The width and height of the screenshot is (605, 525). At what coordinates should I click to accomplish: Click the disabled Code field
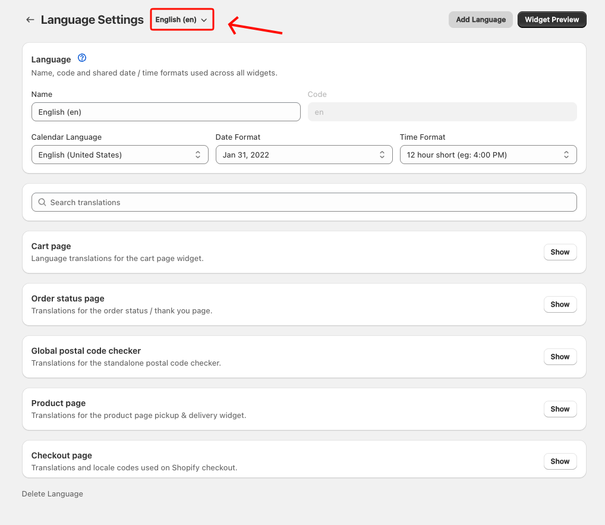(x=442, y=112)
